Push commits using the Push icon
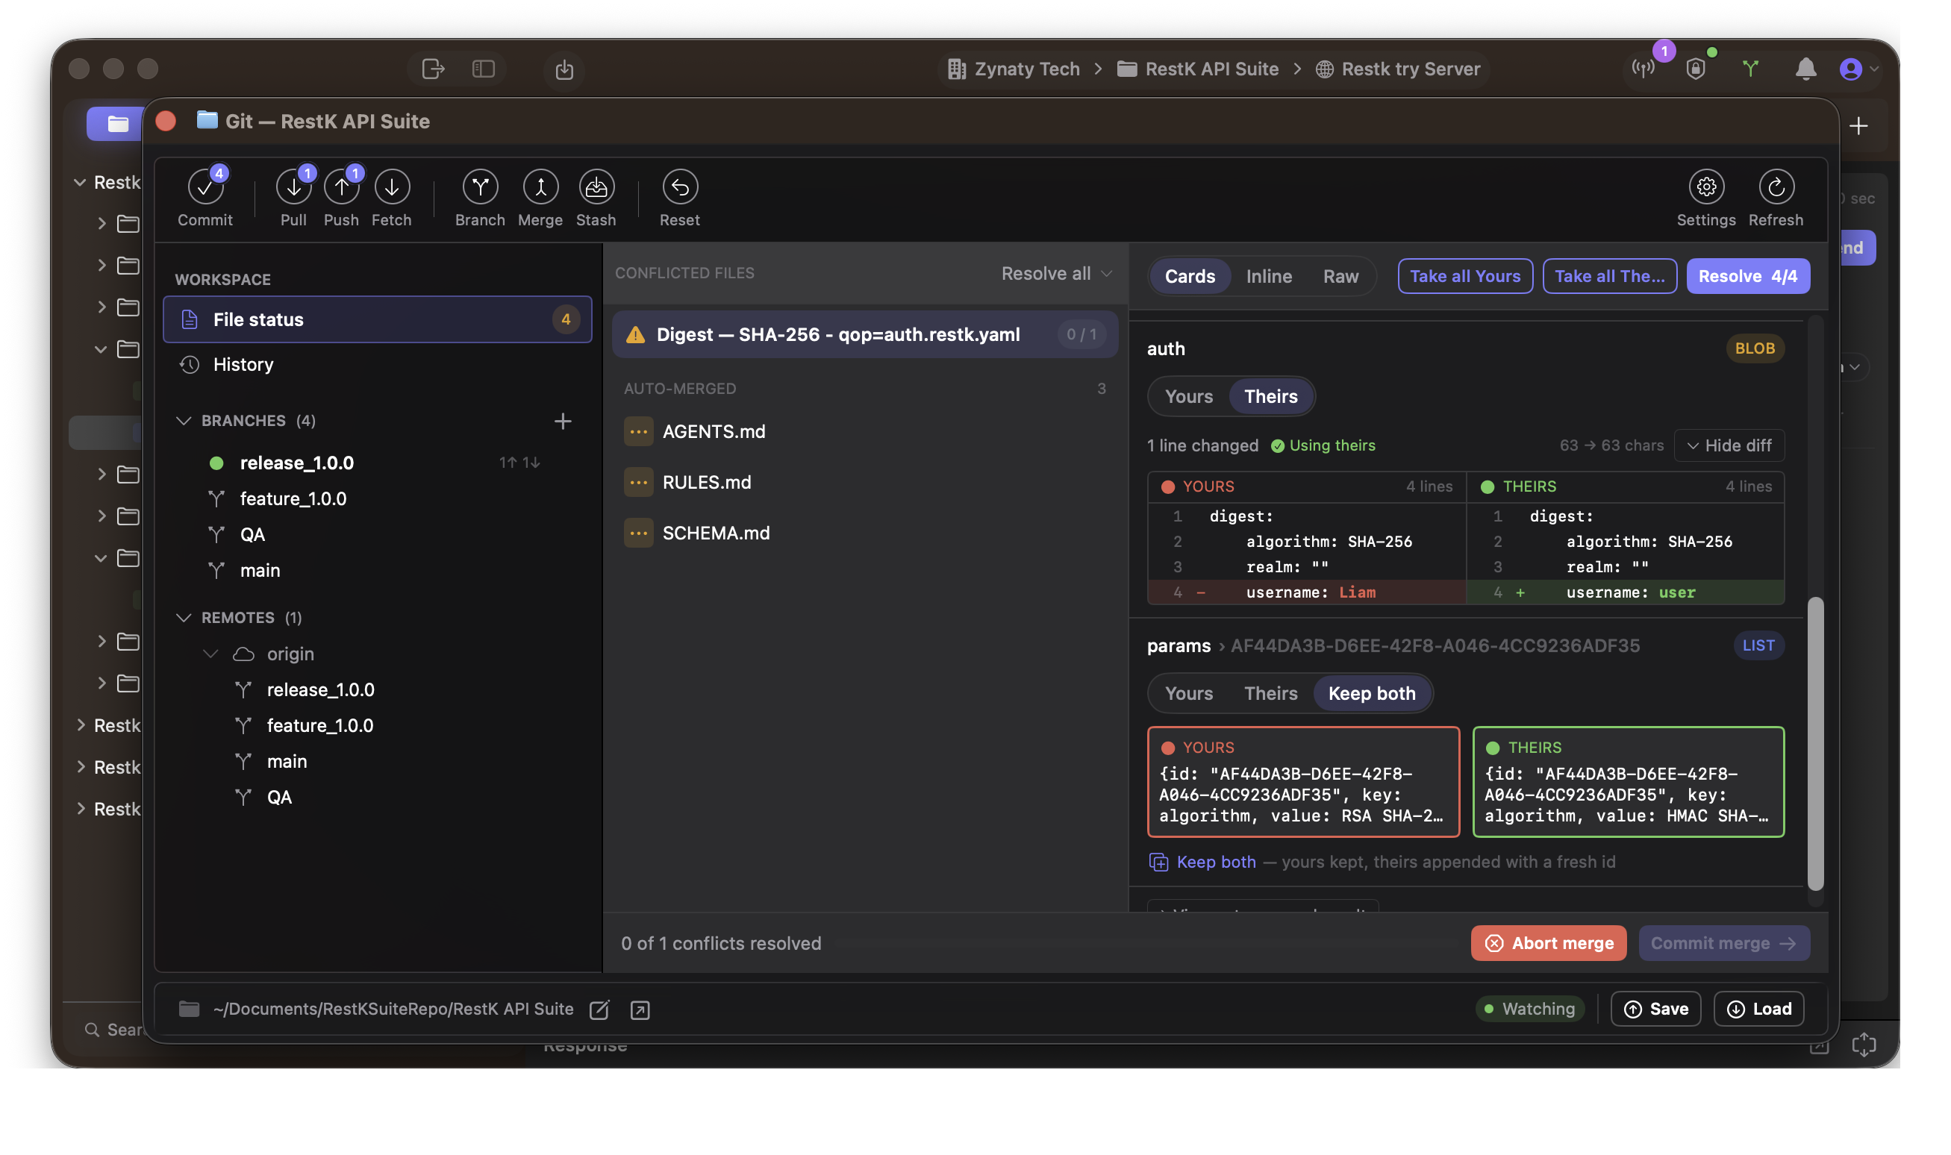The image size is (1951, 1155). (x=341, y=197)
